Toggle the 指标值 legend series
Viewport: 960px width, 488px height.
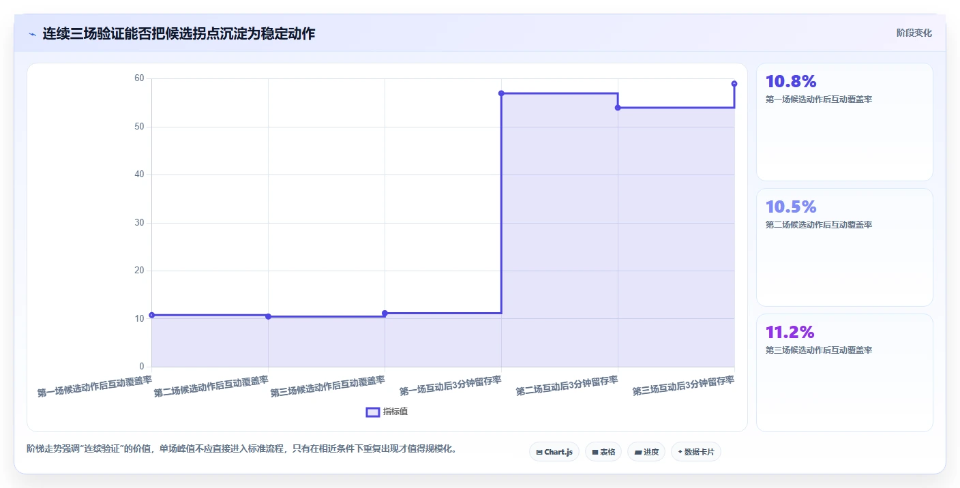coord(387,412)
